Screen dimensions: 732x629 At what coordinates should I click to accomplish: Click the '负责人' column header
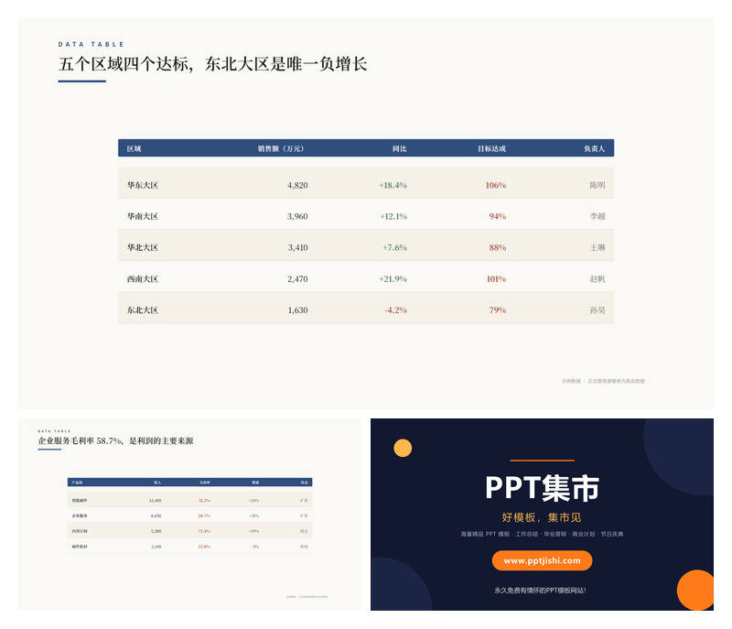tap(594, 148)
